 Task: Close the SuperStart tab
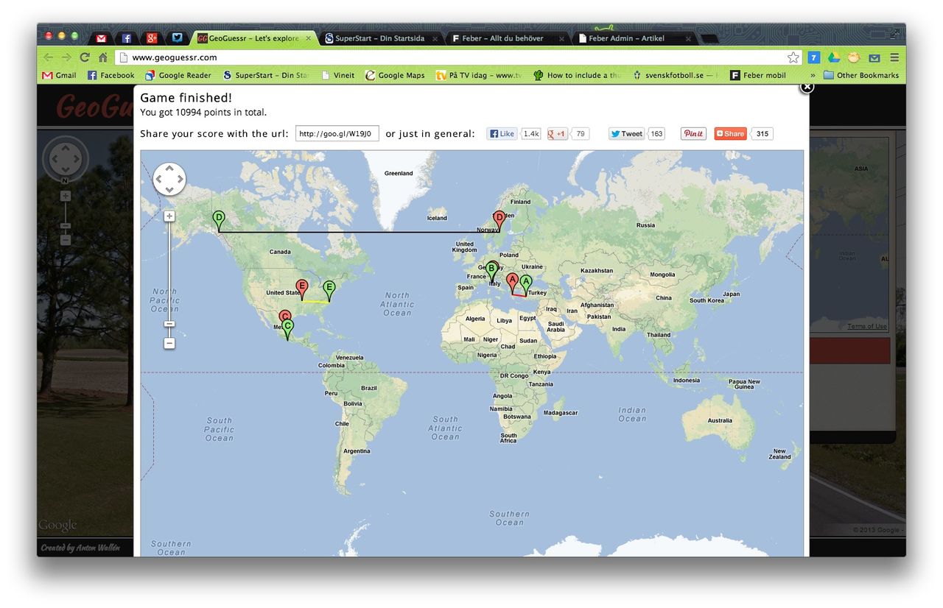[435, 38]
